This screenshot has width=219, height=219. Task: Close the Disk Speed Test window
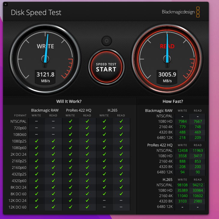tap(6, 4)
